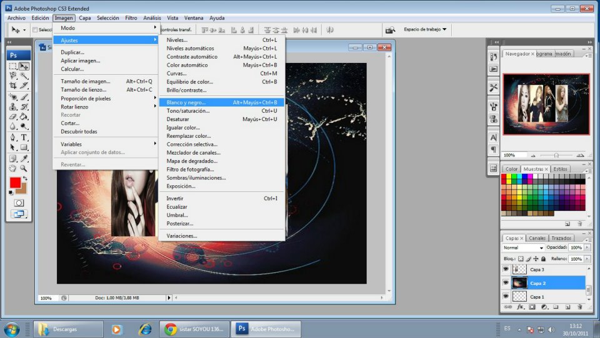
Task: Select the Notes tool
Action: (13, 158)
